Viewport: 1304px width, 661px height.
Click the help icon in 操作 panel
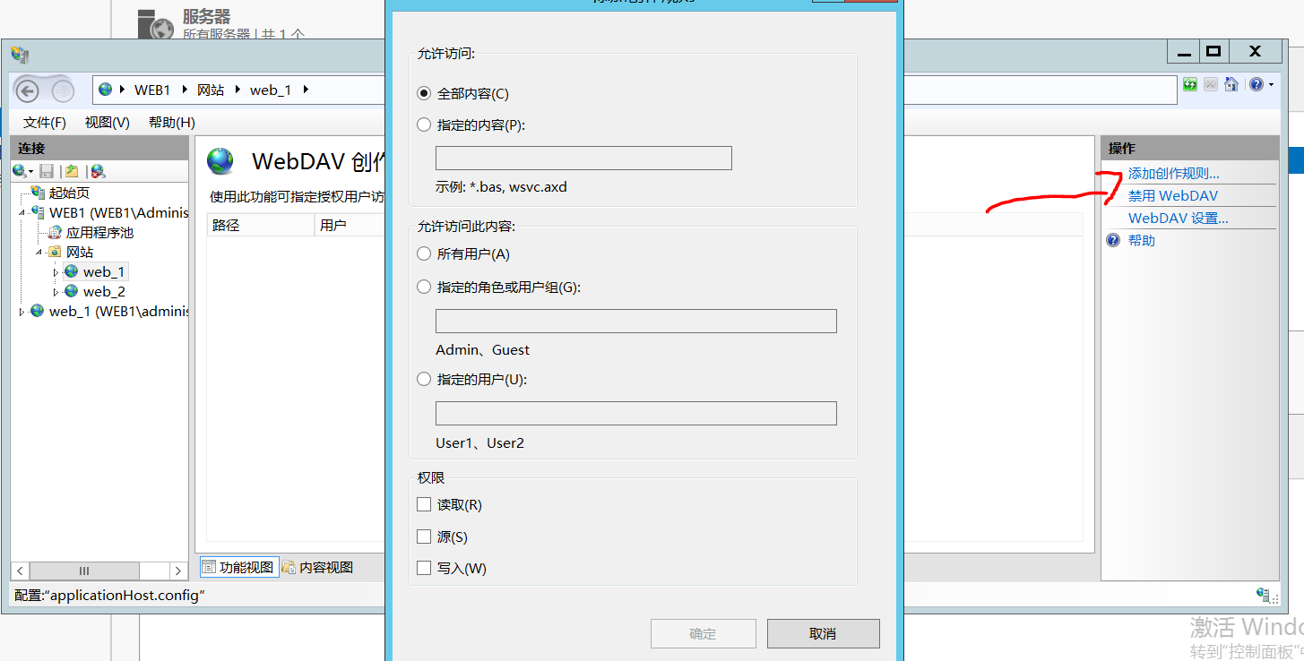click(1113, 240)
